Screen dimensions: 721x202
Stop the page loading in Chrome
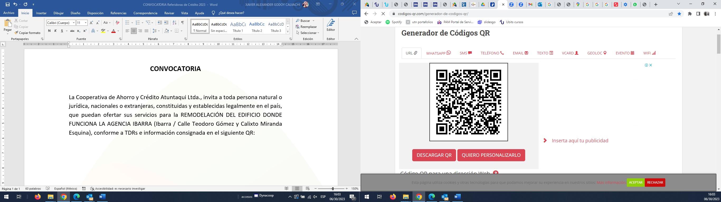click(383, 14)
